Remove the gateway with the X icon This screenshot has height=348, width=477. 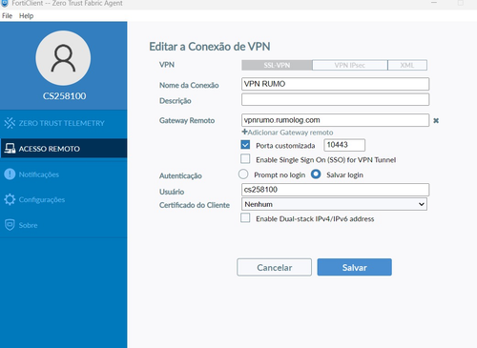coord(436,120)
